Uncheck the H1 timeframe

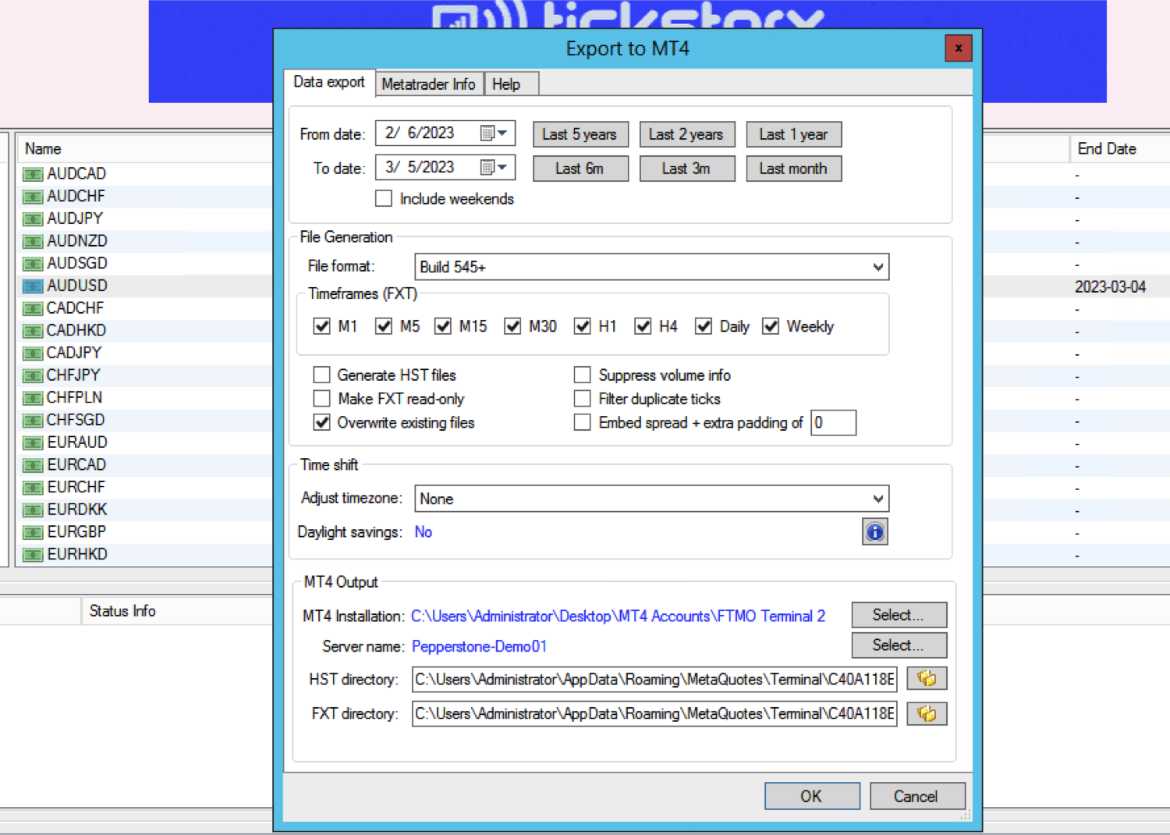pos(582,326)
